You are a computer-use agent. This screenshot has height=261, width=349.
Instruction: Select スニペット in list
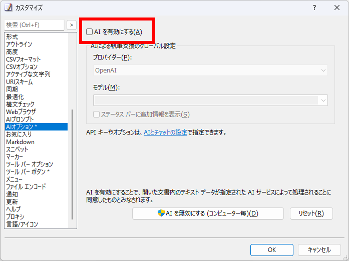tap(36, 149)
